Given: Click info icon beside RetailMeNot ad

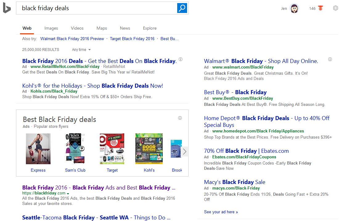Looking at the screenshot, I should pos(181,59).
